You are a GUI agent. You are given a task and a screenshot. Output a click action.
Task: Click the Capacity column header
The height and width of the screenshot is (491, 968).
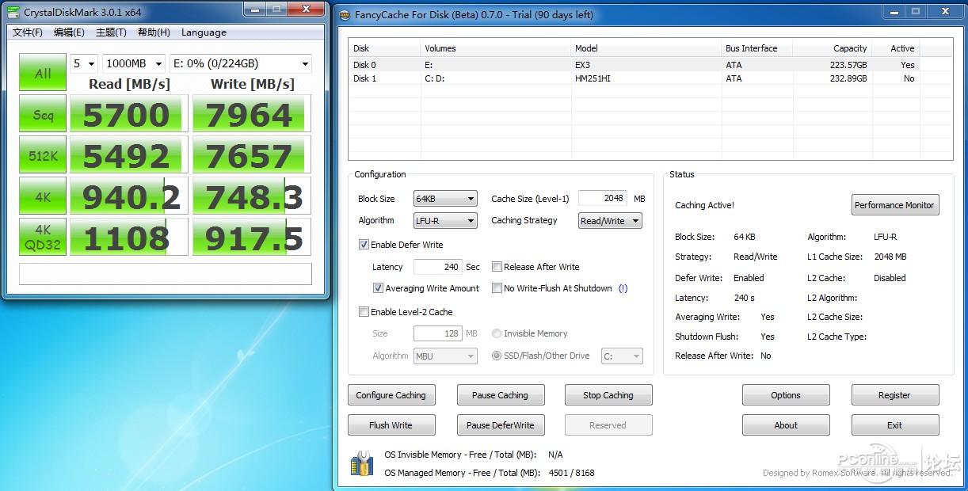tap(833, 48)
